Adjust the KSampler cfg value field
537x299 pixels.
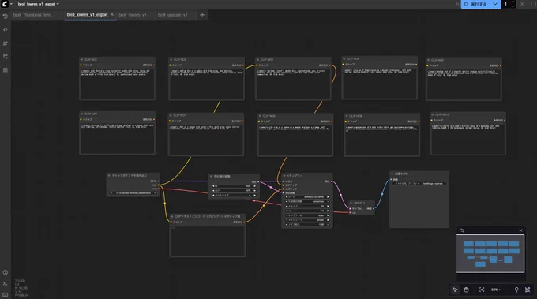(x=307, y=211)
